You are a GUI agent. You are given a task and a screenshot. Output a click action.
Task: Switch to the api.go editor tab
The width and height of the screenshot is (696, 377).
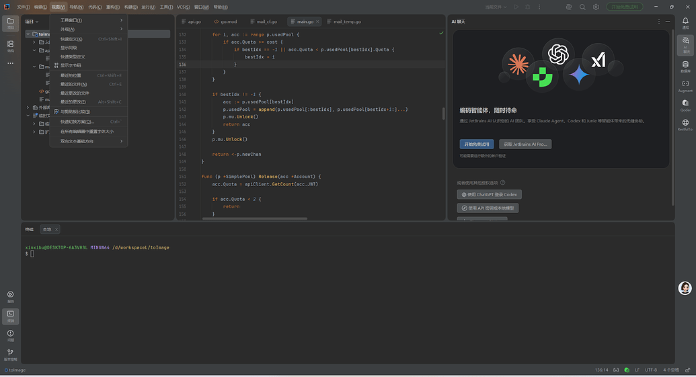coord(191,22)
